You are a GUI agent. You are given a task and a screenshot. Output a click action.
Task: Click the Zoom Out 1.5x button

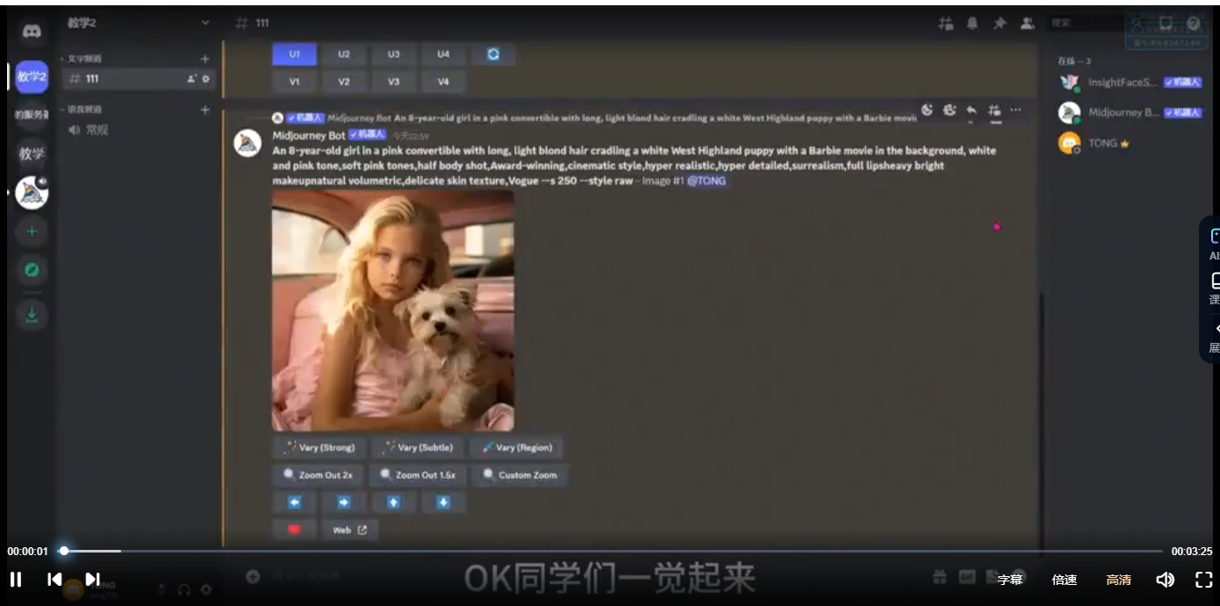417,475
